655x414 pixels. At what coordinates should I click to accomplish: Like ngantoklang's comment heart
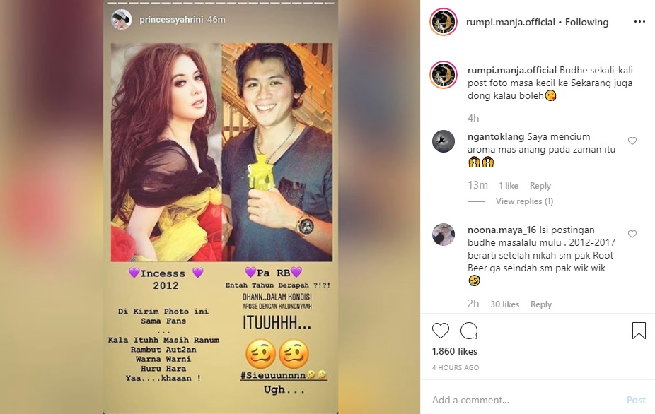click(x=632, y=141)
